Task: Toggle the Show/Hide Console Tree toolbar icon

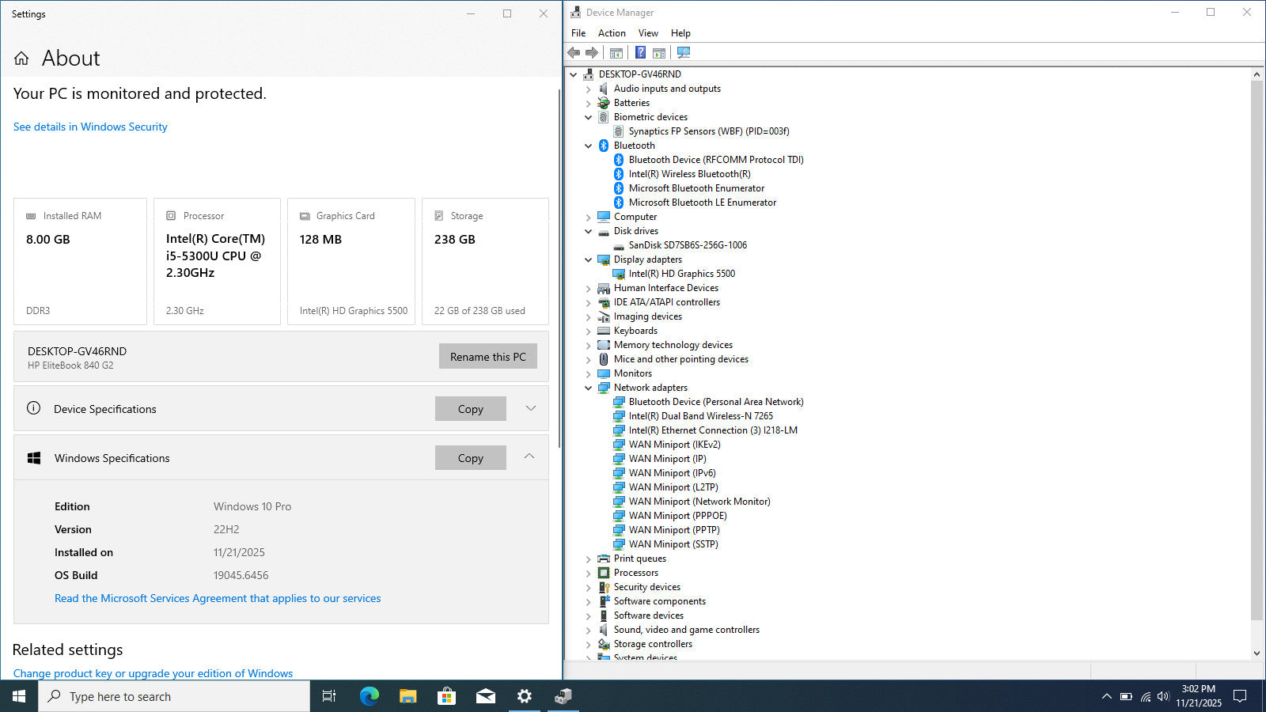Action: pos(616,53)
